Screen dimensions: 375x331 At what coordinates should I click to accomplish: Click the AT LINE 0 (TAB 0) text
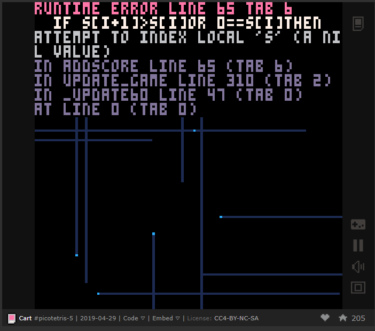point(115,109)
